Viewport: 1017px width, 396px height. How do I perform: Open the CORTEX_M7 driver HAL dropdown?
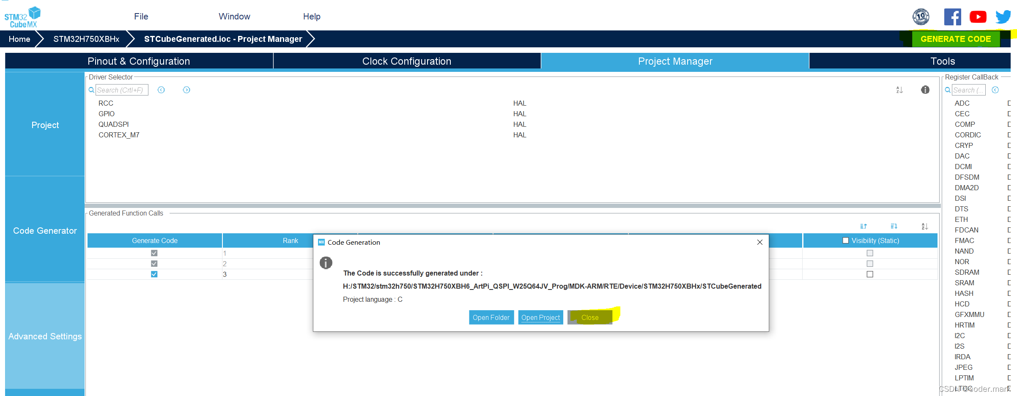(520, 135)
